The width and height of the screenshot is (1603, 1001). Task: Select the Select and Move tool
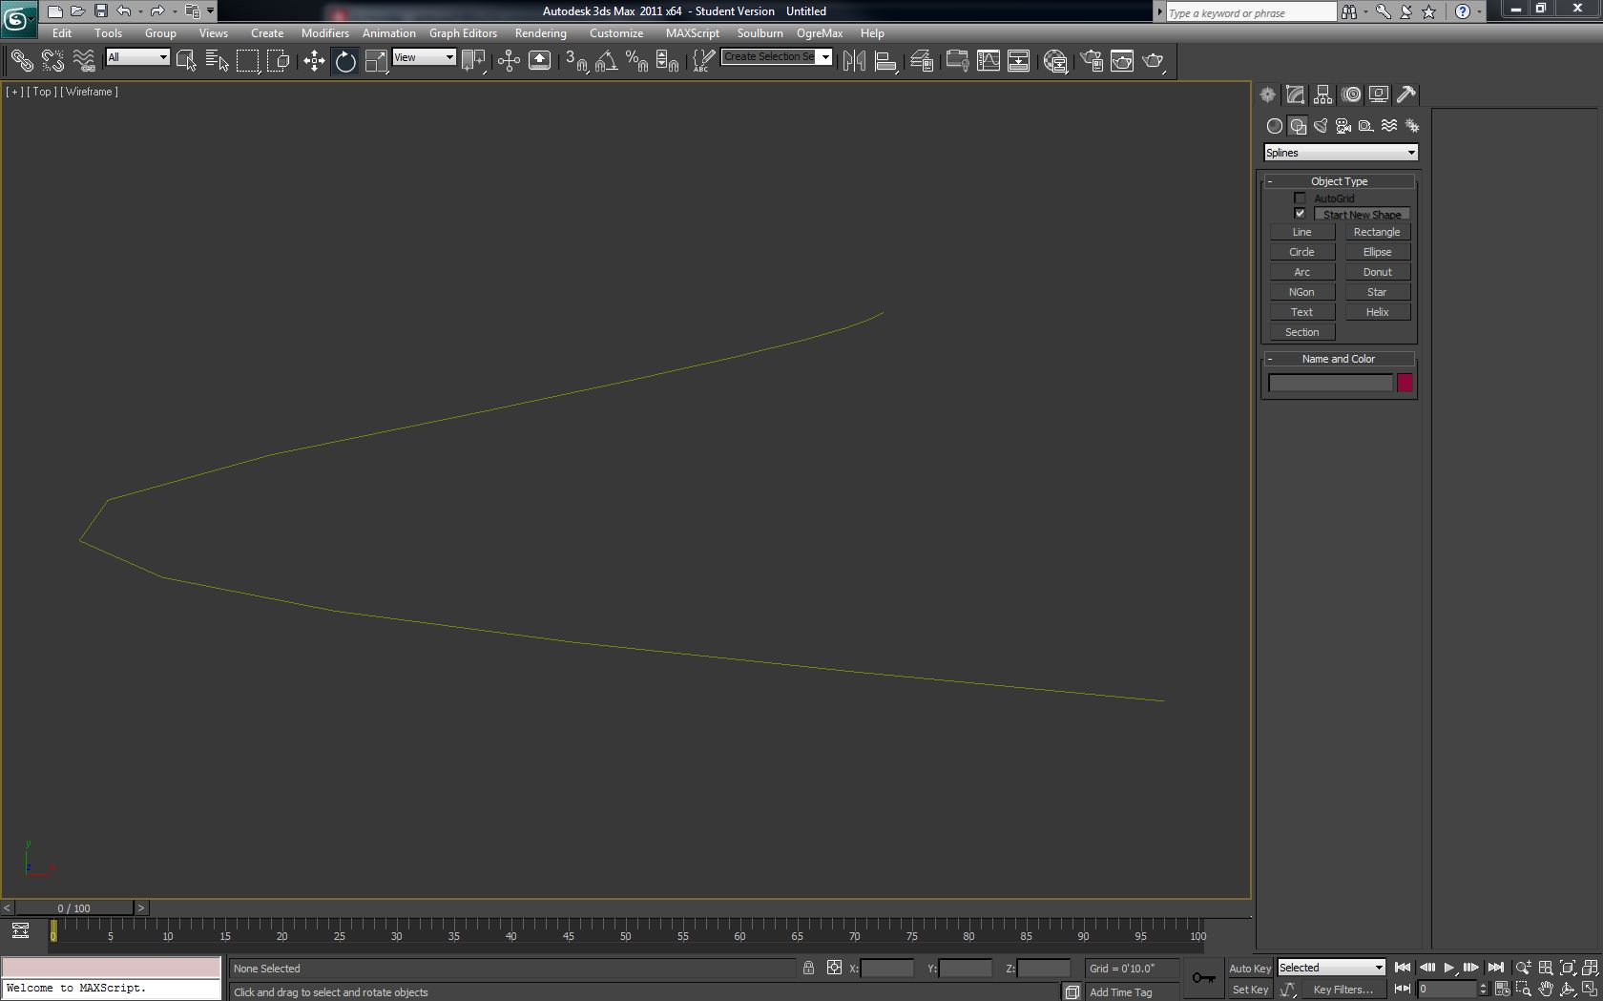[x=314, y=61]
